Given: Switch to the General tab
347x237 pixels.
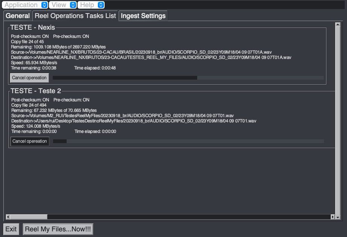Looking at the screenshot, I should point(18,16).
